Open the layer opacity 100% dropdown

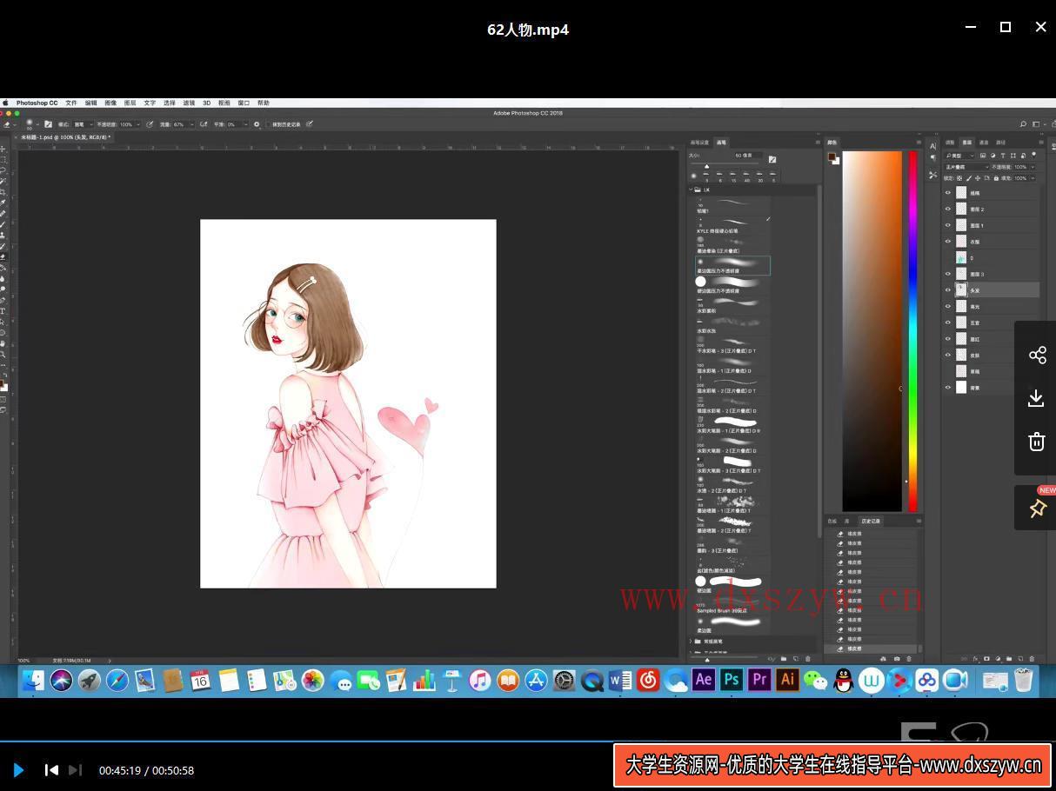tap(1025, 167)
